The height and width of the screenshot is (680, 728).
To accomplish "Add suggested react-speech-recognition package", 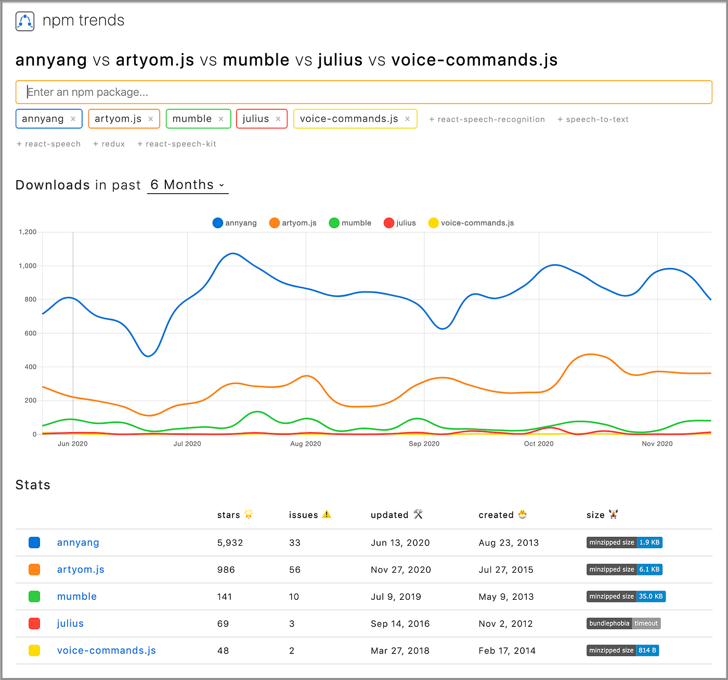I will point(487,119).
